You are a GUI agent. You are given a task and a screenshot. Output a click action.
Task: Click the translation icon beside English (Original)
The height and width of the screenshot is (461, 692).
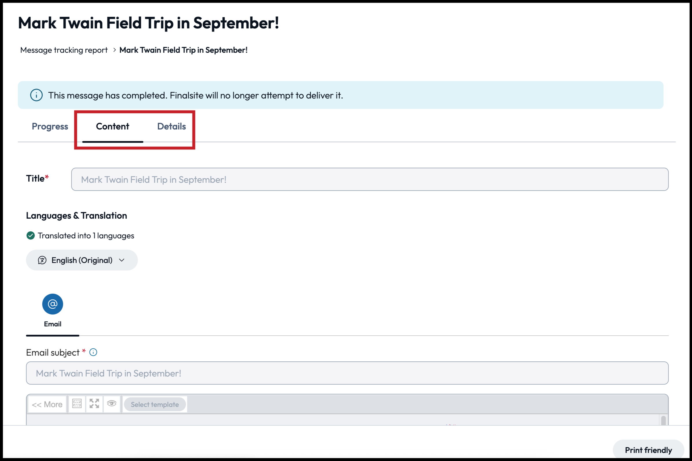pos(42,260)
